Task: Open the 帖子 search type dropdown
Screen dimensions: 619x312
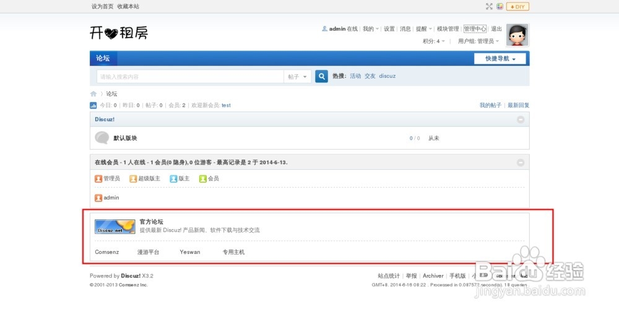Action: [x=297, y=77]
